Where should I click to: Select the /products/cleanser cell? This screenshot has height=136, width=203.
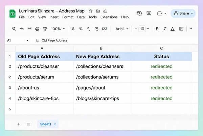click(x=45, y=66)
